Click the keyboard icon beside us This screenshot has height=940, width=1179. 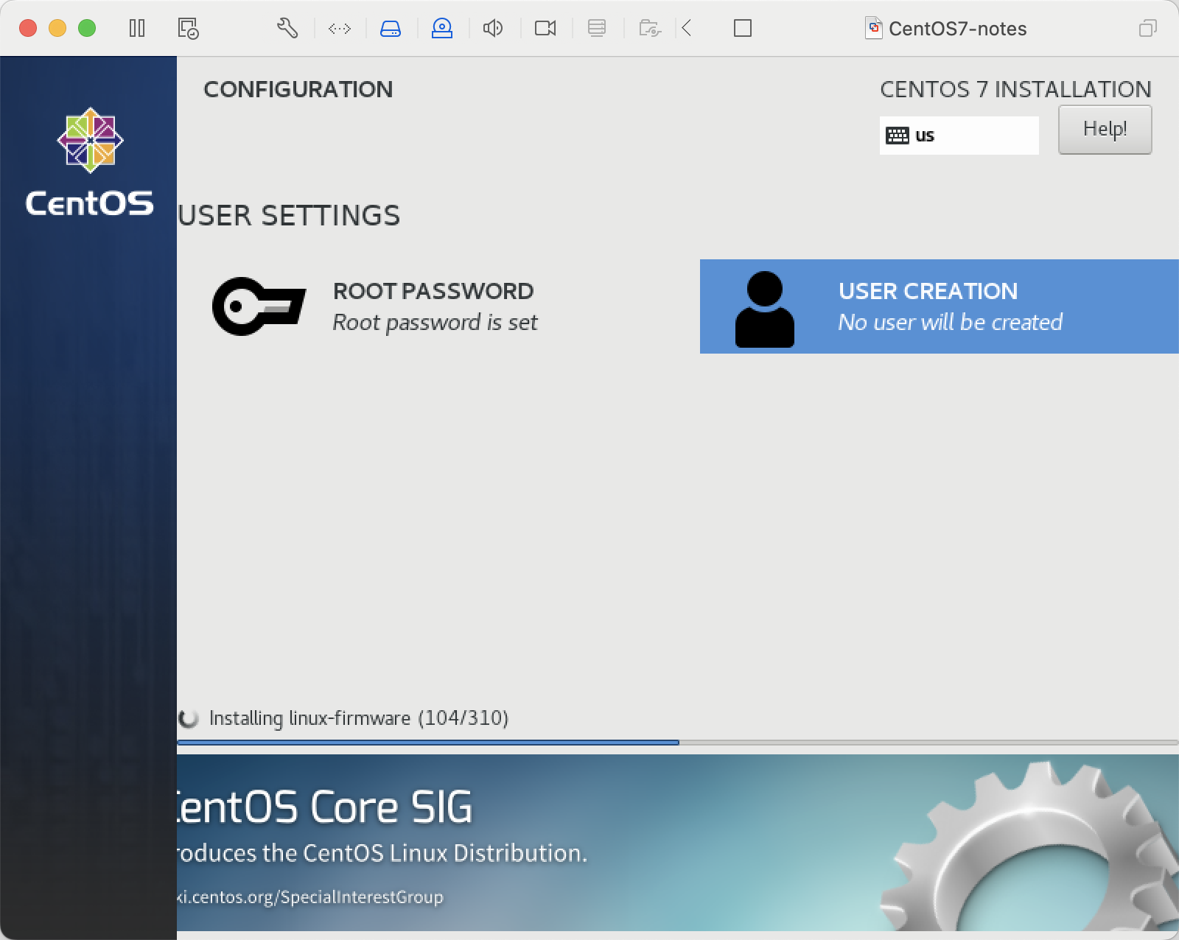(x=897, y=136)
